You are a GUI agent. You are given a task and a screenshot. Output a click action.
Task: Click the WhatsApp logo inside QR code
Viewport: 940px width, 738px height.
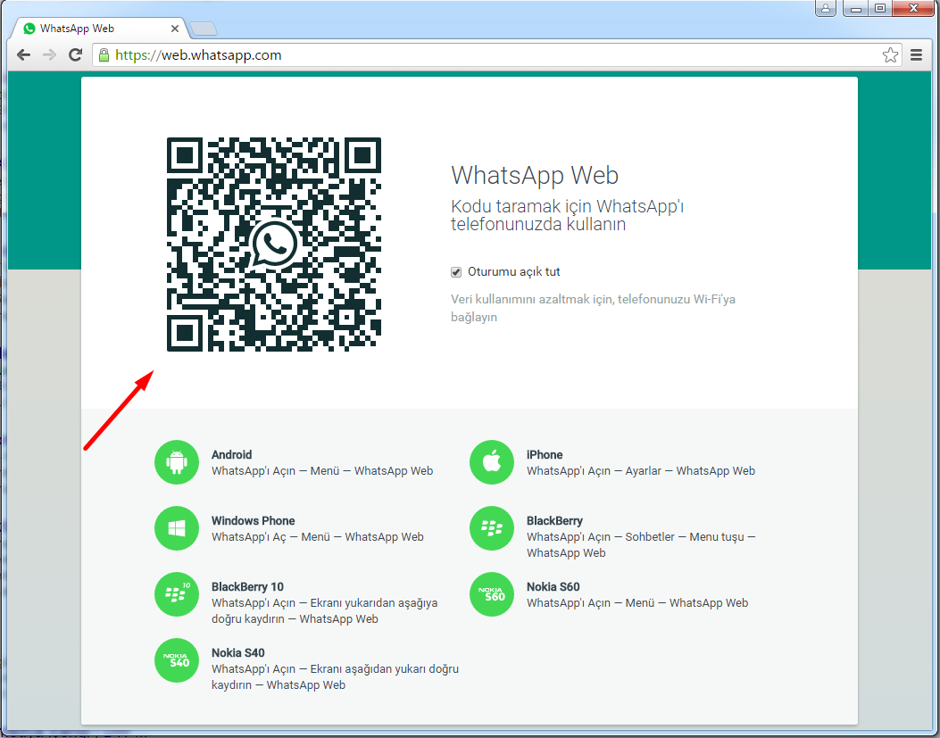(x=274, y=244)
